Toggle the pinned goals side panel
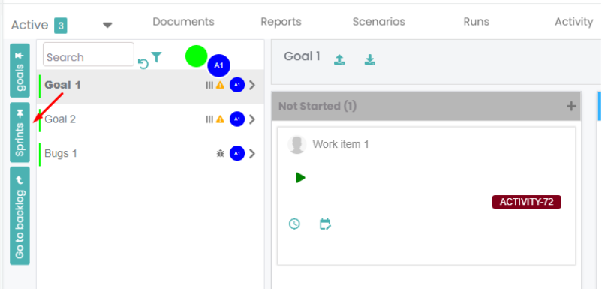The image size is (602, 289). coord(20,71)
